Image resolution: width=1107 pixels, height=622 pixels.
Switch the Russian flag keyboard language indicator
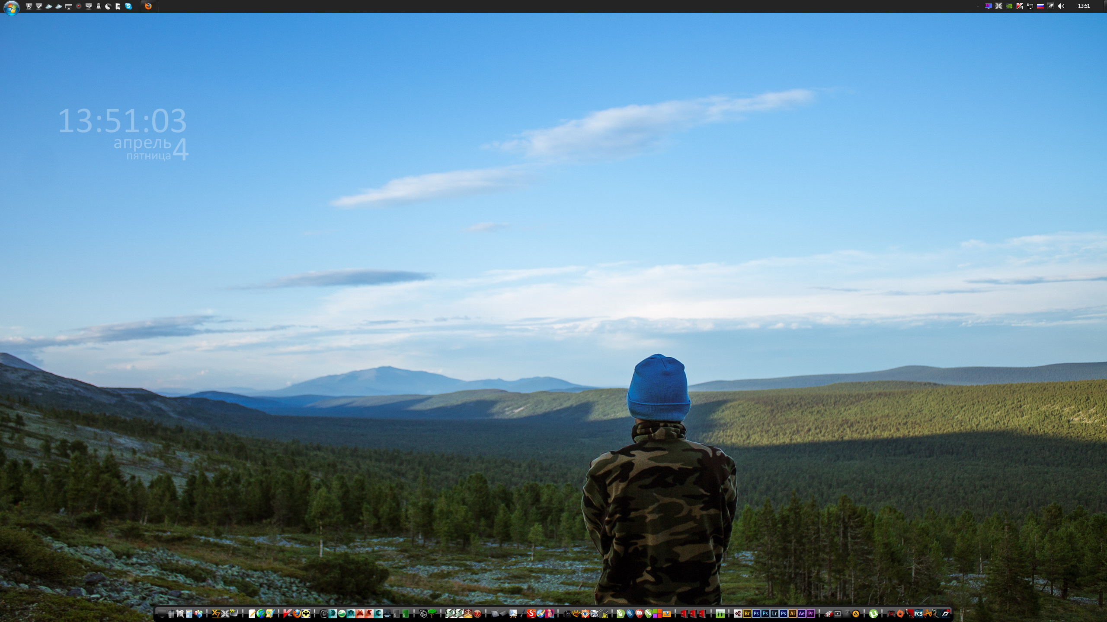pyautogui.click(x=1040, y=6)
